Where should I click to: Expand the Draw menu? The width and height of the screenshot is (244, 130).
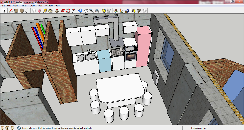pos(32,6)
